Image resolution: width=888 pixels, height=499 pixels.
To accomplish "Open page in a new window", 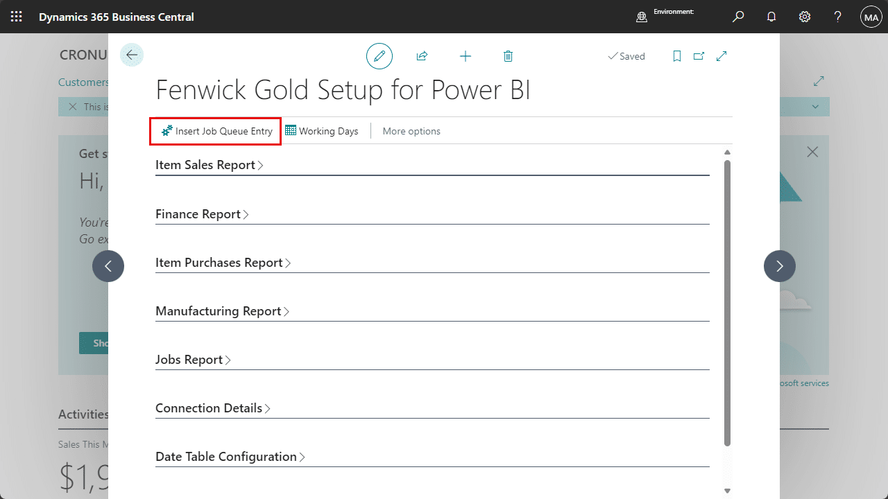I will point(699,56).
